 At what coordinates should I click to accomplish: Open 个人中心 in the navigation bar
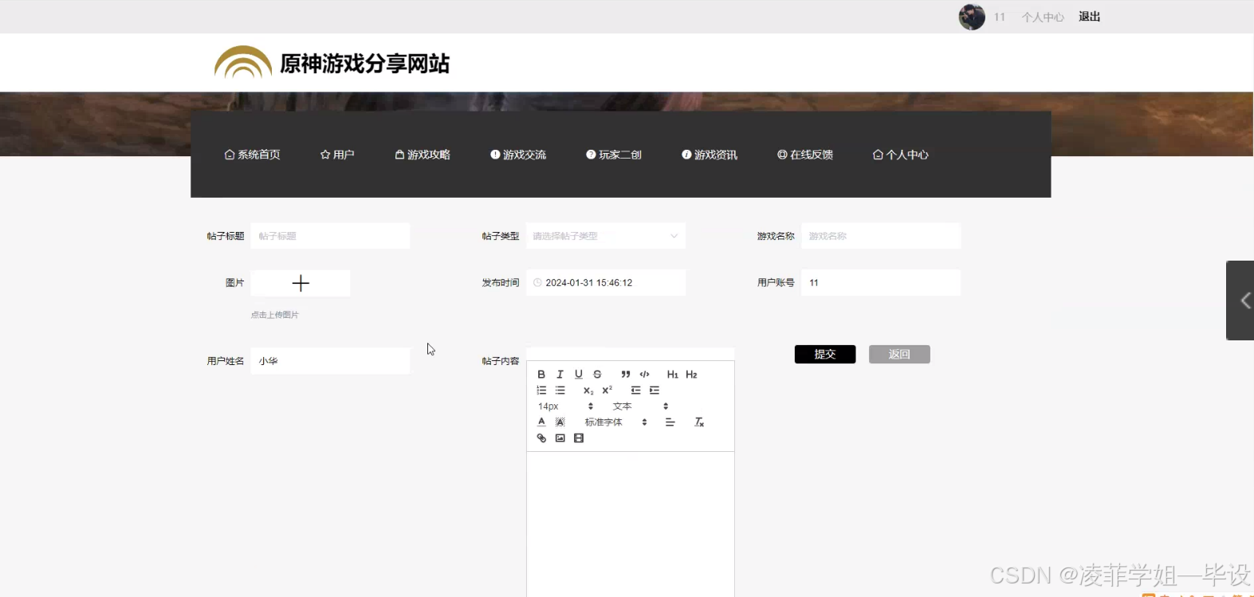(901, 155)
